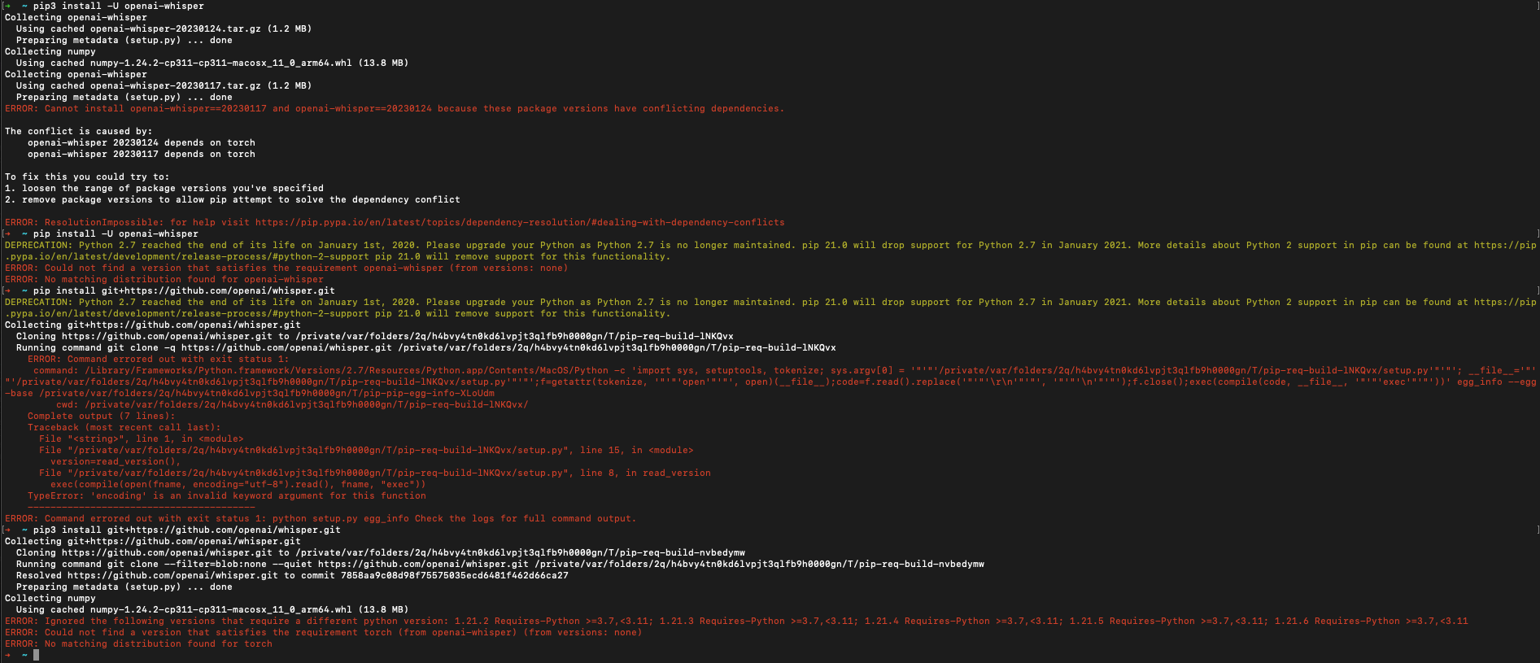Click 'To fix this you could try to:' line

pyautogui.click(x=87, y=177)
